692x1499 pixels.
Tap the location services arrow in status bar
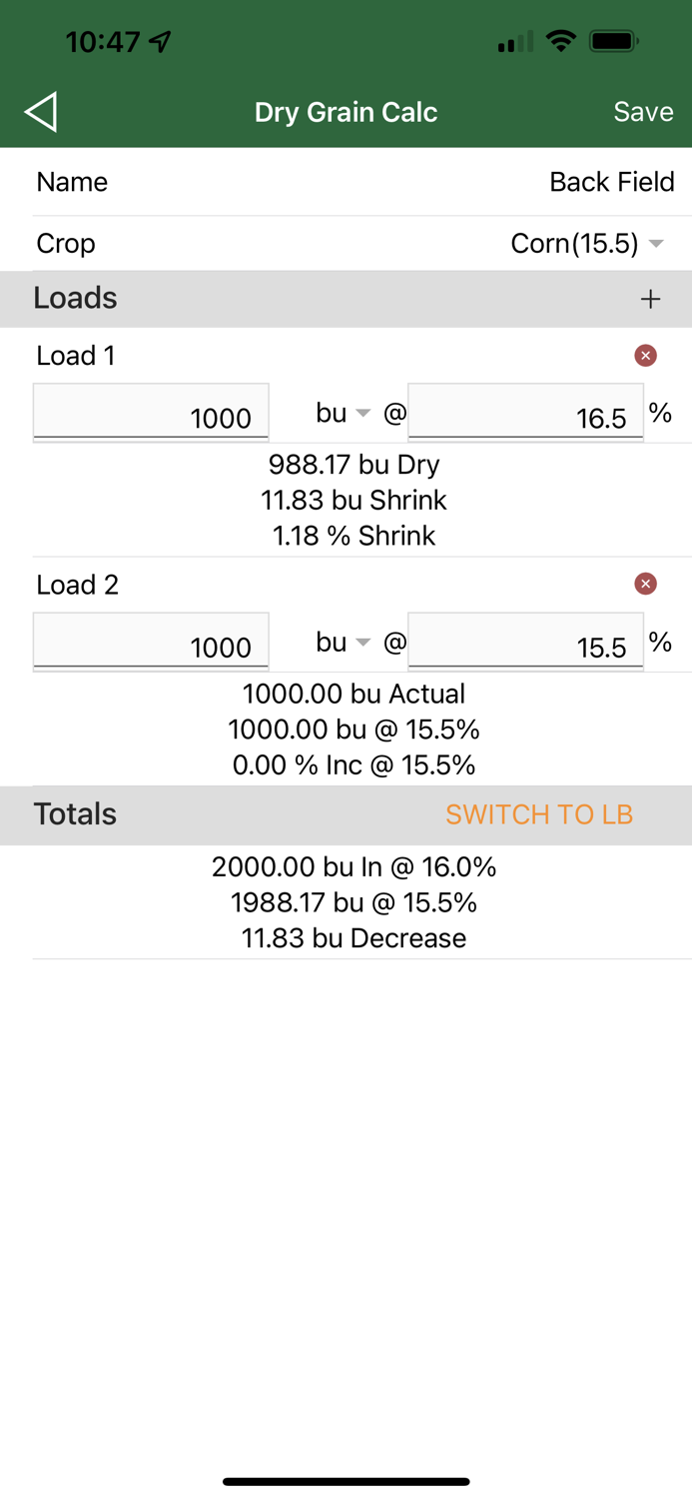(160, 40)
